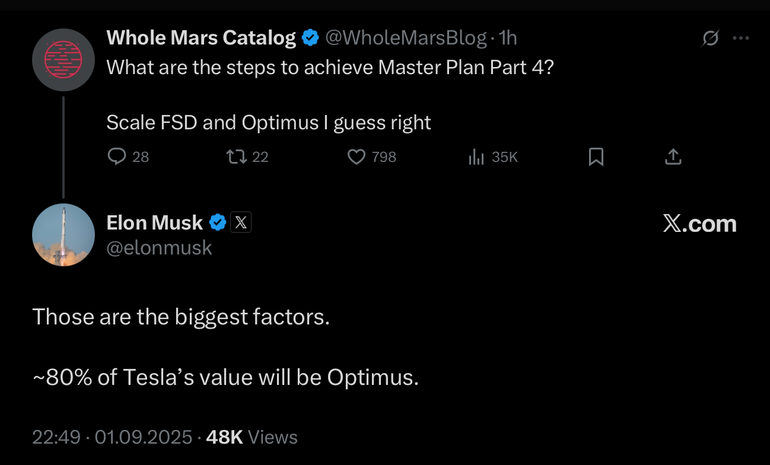Click Elon Musk's blue verification badge
Viewport: 770px width, 465px height.
(218, 222)
